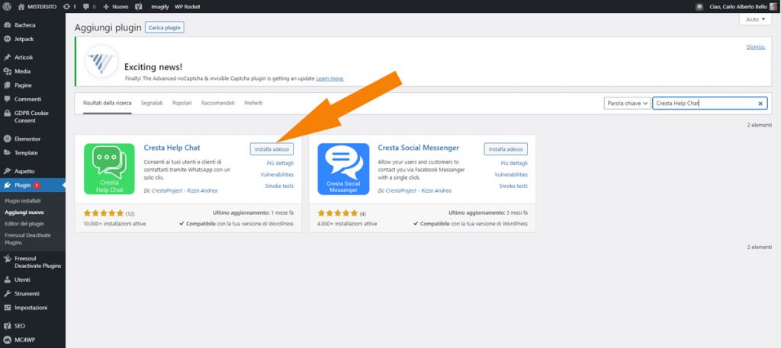Switch to Popolari tab
This screenshot has height=348, width=781.
pos(182,103)
